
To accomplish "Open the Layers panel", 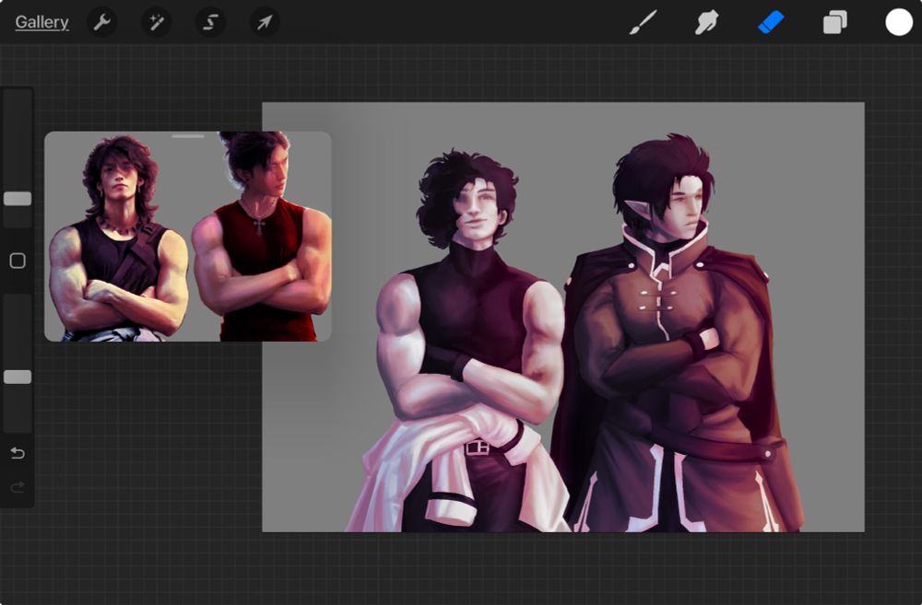I will (834, 22).
